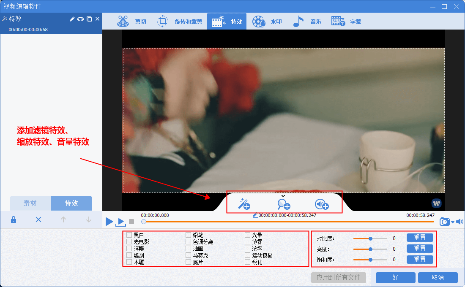Enable the 运动模糊 motion blur filter

(248, 255)
